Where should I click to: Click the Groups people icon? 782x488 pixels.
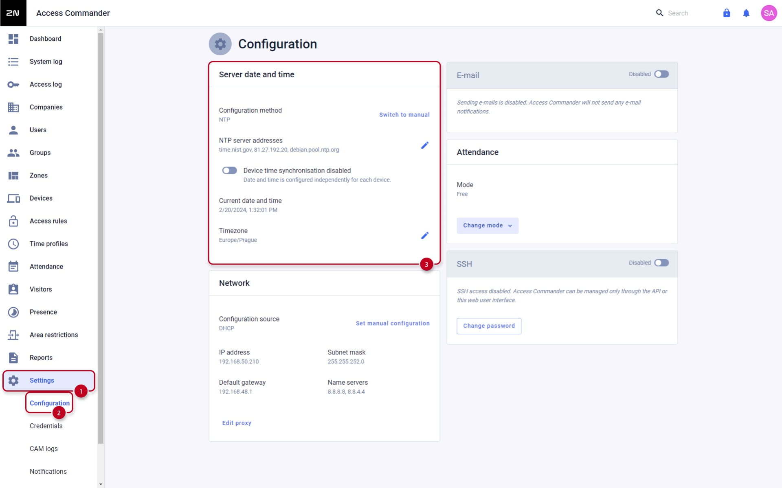pyautogui.click(x=13, y=153)
